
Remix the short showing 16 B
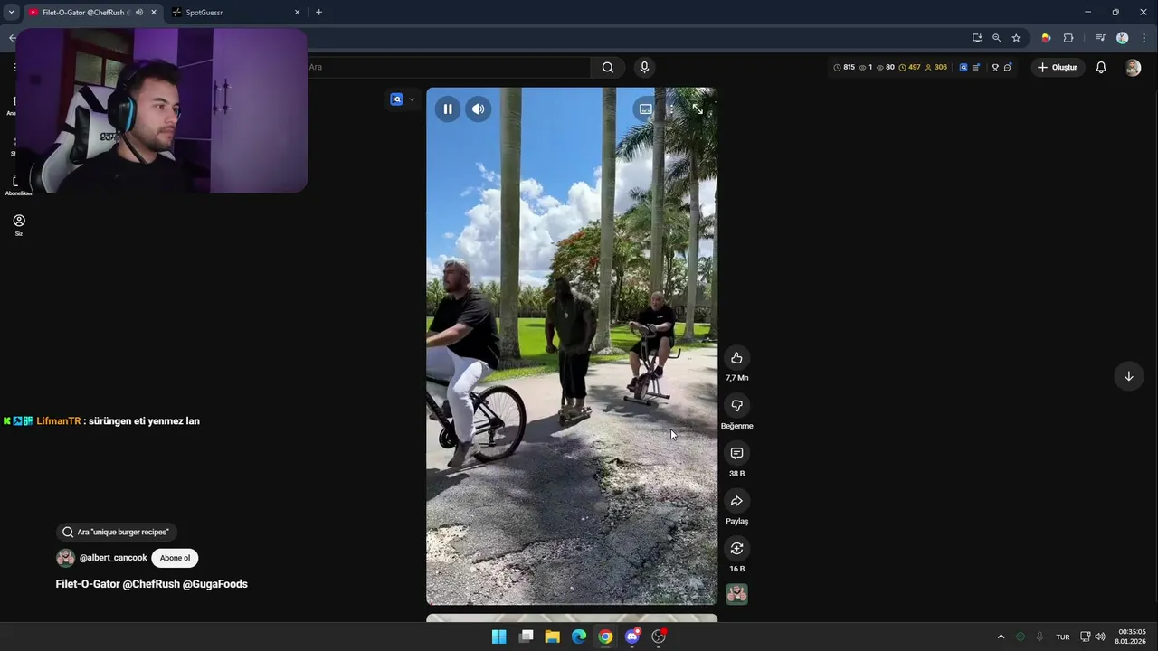736,549
